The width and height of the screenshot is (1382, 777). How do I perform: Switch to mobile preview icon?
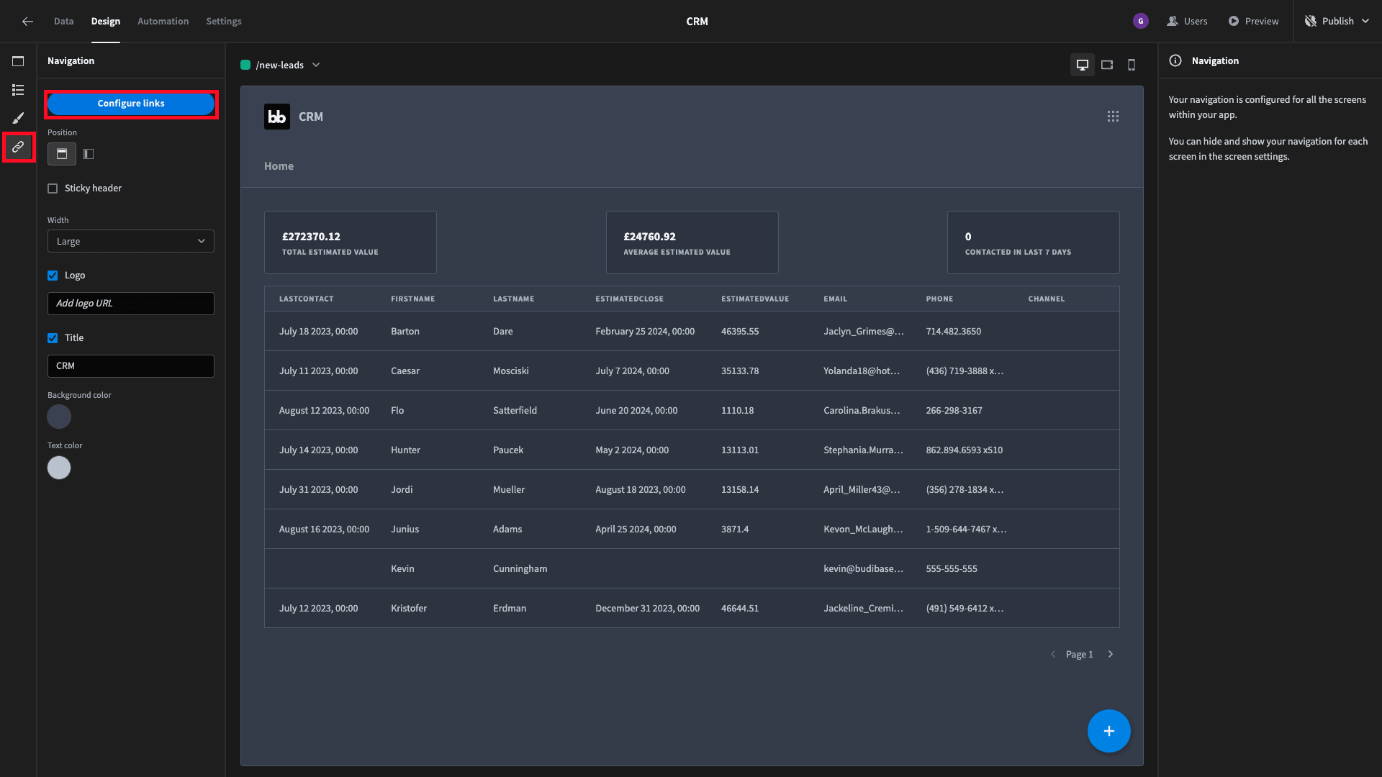click(1132, 65)
